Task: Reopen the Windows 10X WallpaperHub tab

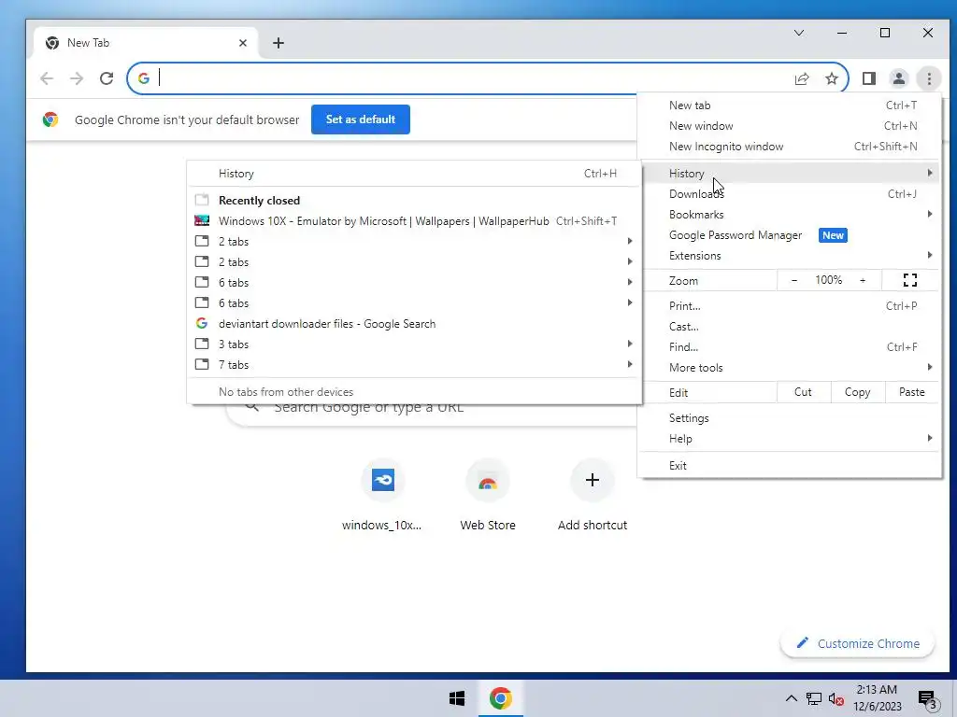Action: [414, 221]
